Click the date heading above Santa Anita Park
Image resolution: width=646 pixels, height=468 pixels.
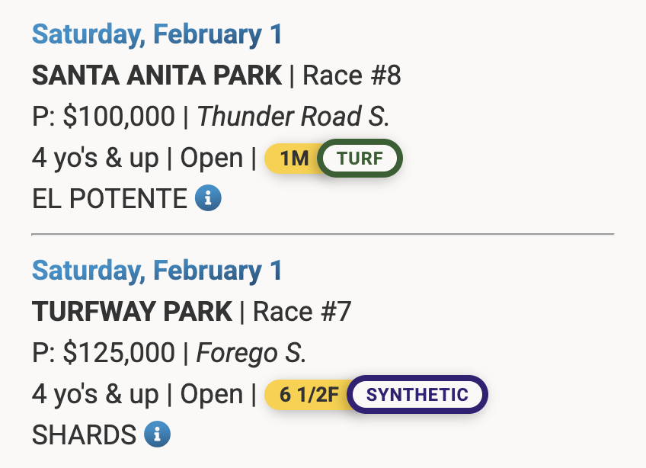coord(157,34)
